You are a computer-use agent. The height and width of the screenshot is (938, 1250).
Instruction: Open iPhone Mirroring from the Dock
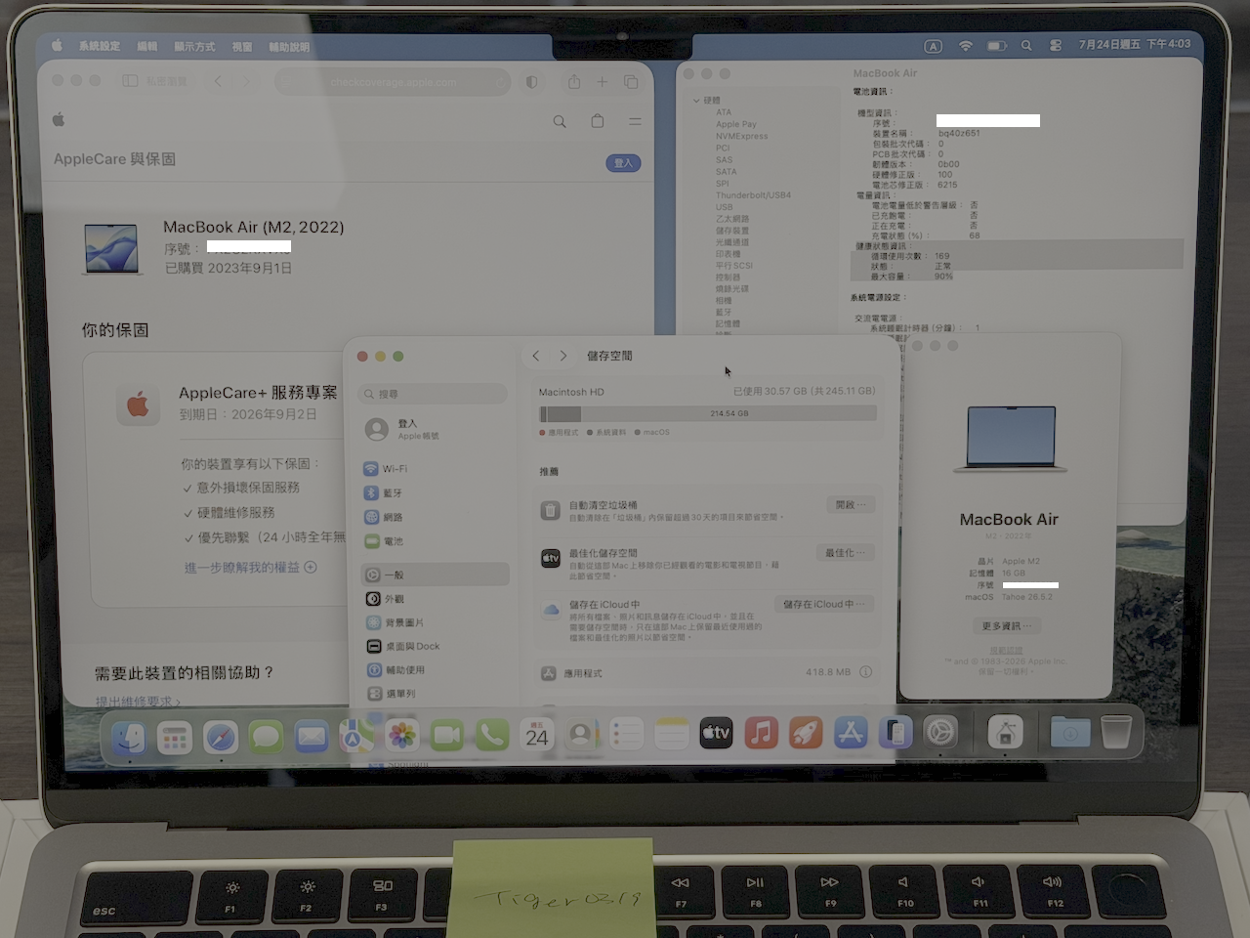(896, 733)
